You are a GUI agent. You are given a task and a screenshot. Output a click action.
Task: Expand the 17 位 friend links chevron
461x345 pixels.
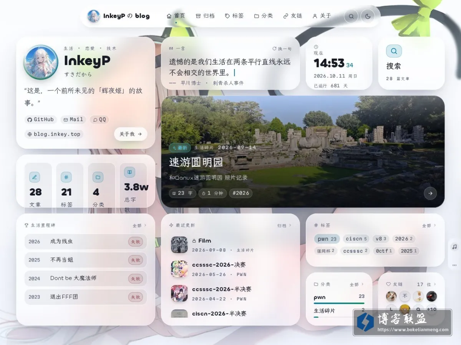(434, 285)
